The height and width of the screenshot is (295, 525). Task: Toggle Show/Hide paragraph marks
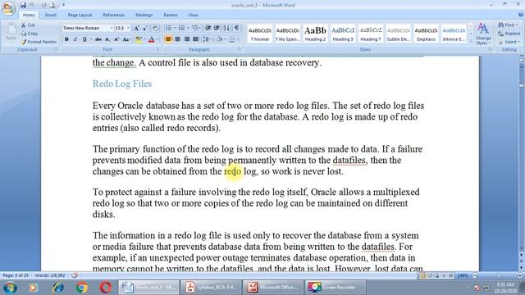pos(237,28)
